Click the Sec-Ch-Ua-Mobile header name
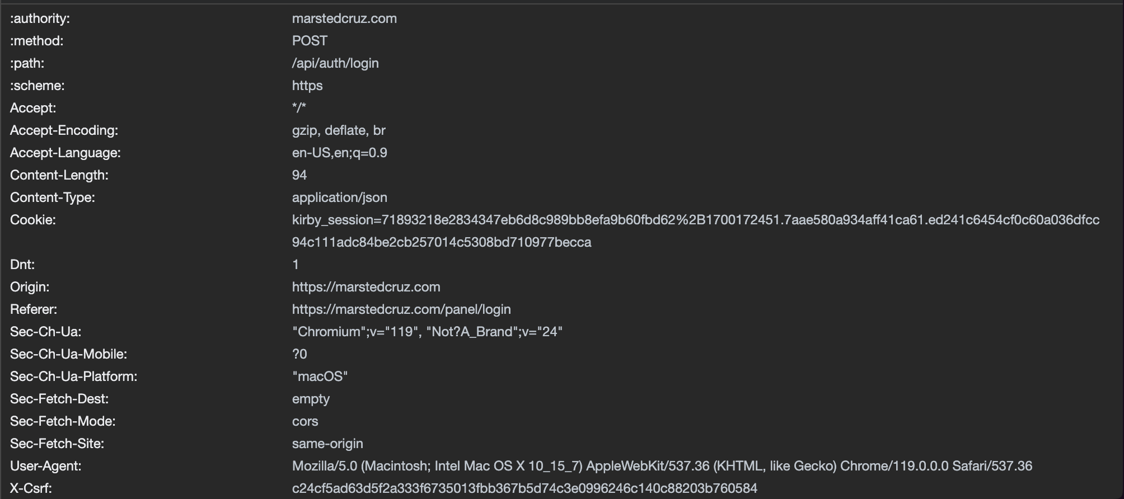Viewport: 1124px width, 499px height. click(69, 354)
